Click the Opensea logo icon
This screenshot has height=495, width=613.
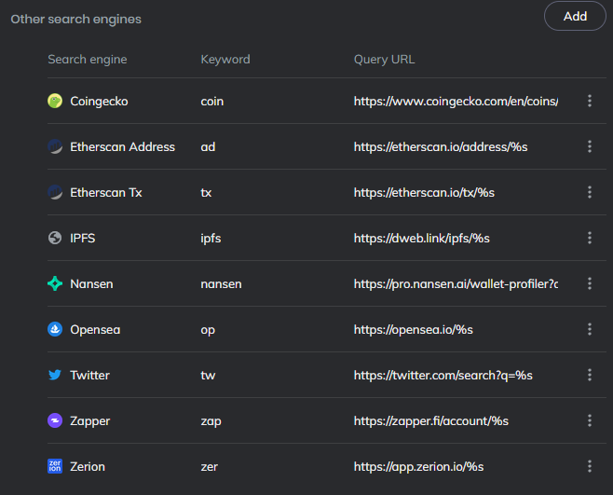pos(55,329)
